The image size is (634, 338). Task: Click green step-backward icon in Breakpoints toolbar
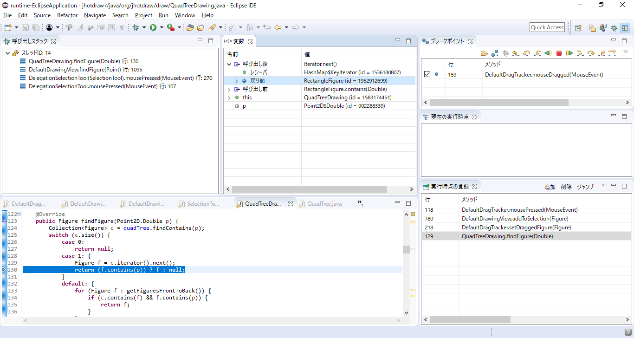coord(548,53)
